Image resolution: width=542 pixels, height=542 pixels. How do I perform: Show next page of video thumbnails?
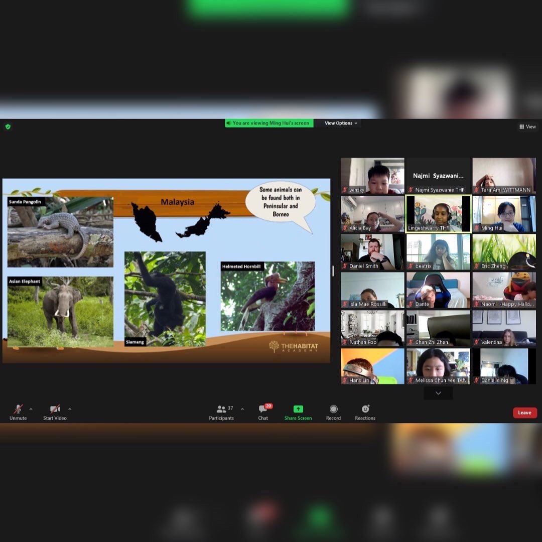coord(438,393)
